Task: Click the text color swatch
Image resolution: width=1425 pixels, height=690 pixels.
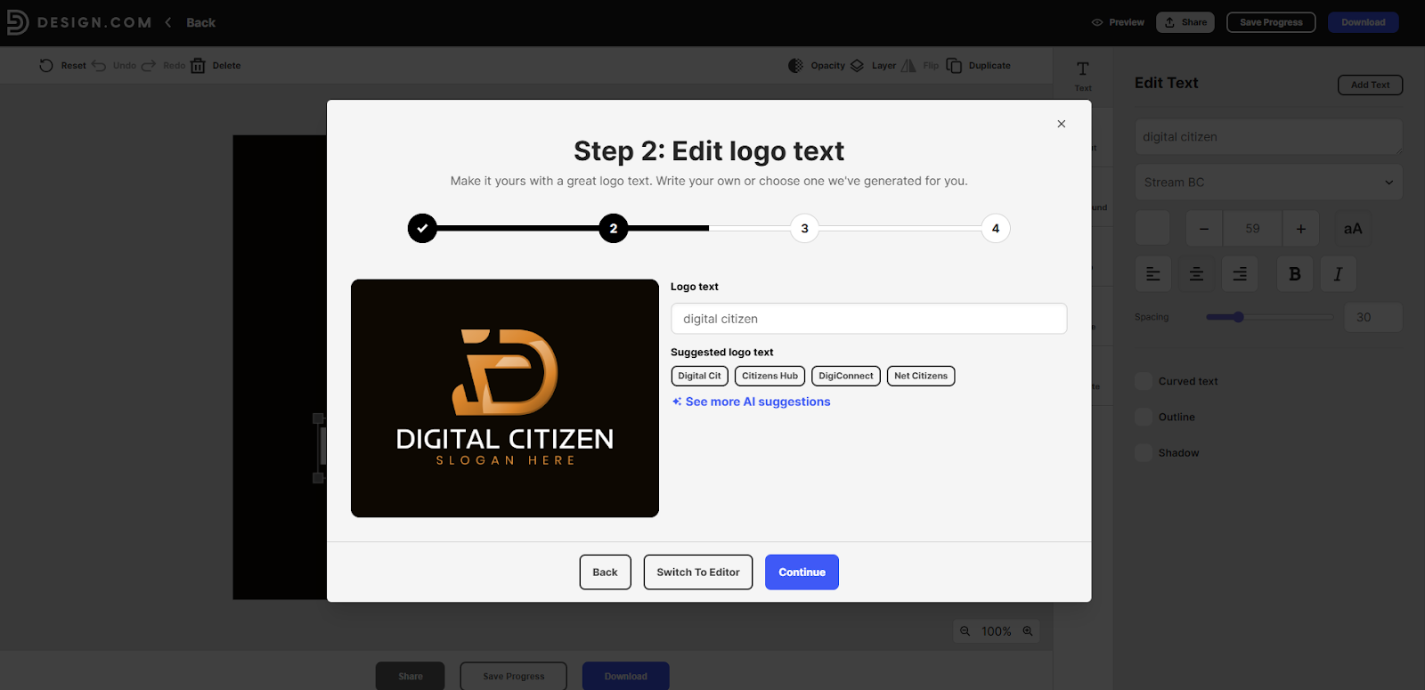Action: pyautogui.click(x=1152, y=229)
